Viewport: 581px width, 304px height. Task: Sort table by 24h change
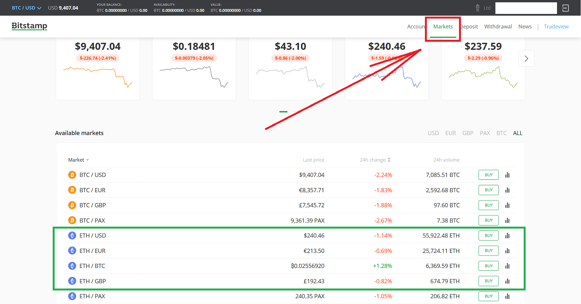click(x=375, y=160)
